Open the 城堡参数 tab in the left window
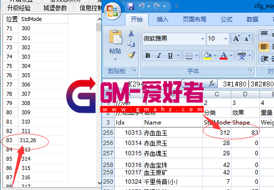 (55, 8)
